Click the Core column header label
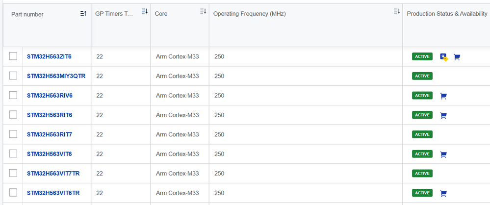 [161, 14]
